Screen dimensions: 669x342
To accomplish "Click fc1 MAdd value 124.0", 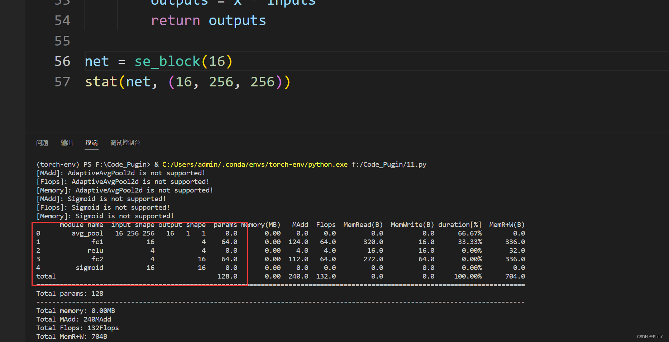I will (298, 242).
